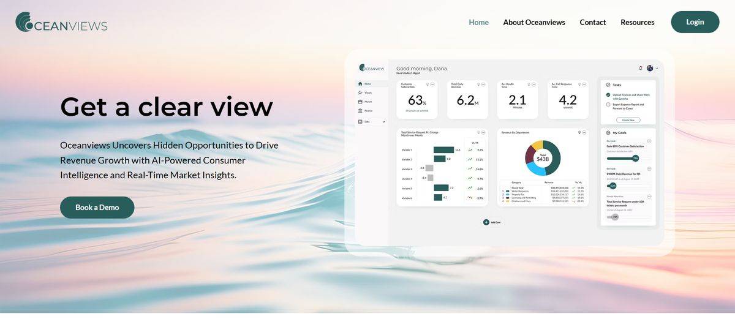
Task: Click the Login button
Action: 695,22
